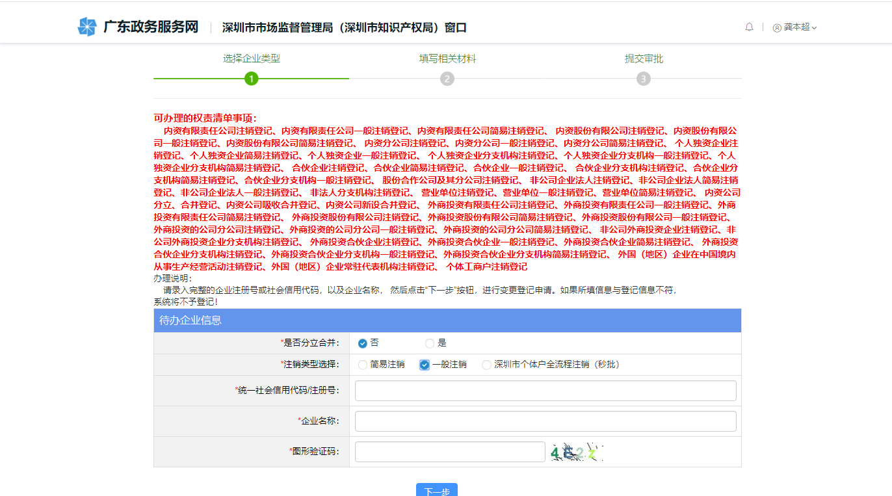
Task: Click step indicator 3 on the progress bar
Action: pyautogui.click(x=643, y=78)
